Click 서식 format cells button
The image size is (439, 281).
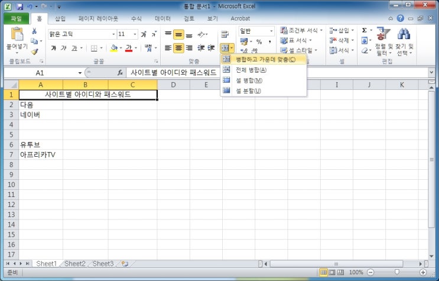(x=342, y=50)
